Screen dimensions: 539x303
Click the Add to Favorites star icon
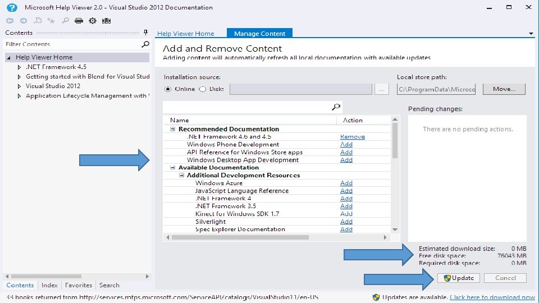(51, 21)
